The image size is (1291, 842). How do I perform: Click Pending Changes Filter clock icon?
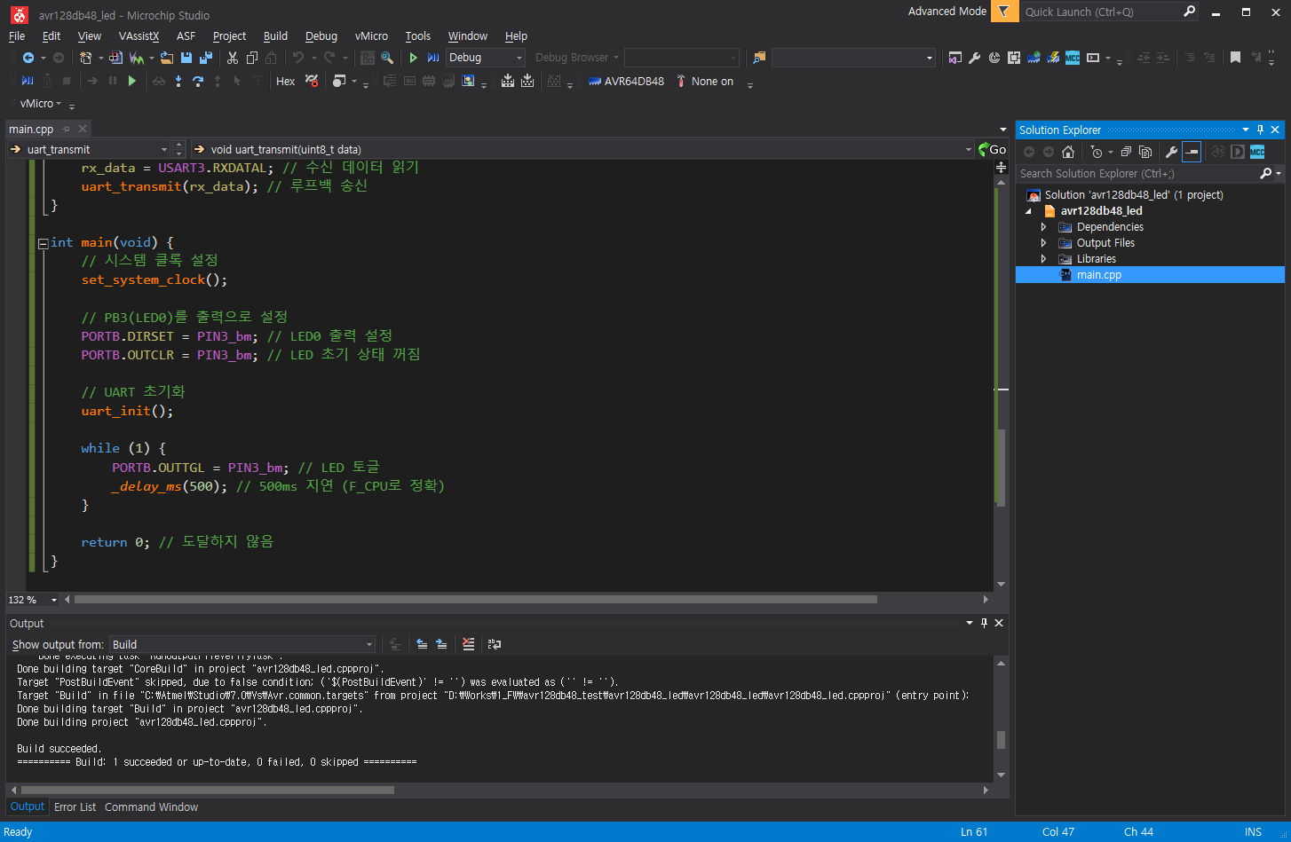[x=1097, y=152]
